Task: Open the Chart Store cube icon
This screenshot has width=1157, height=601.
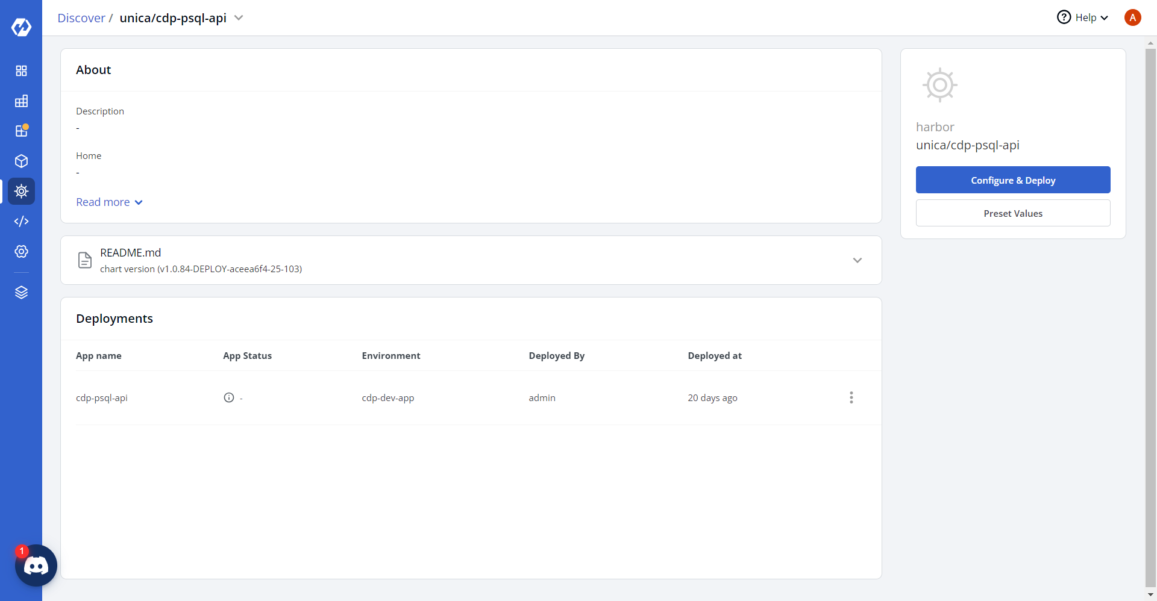Action: (x=21, y=161)
